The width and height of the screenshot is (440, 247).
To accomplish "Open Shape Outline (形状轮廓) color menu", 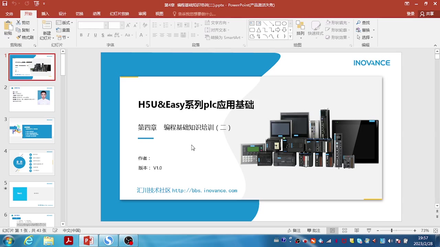I will tap(338, 30).
